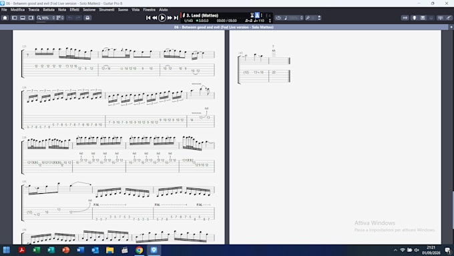The image size is (454, 256).
Task: Toggle the countdown hourglass icon
Action: 252,15
